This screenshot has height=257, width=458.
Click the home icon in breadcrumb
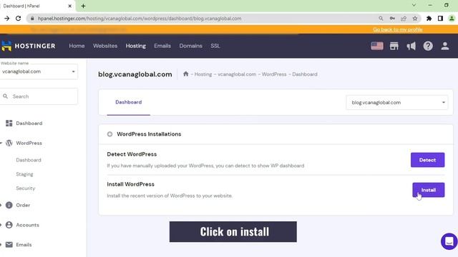186,74
